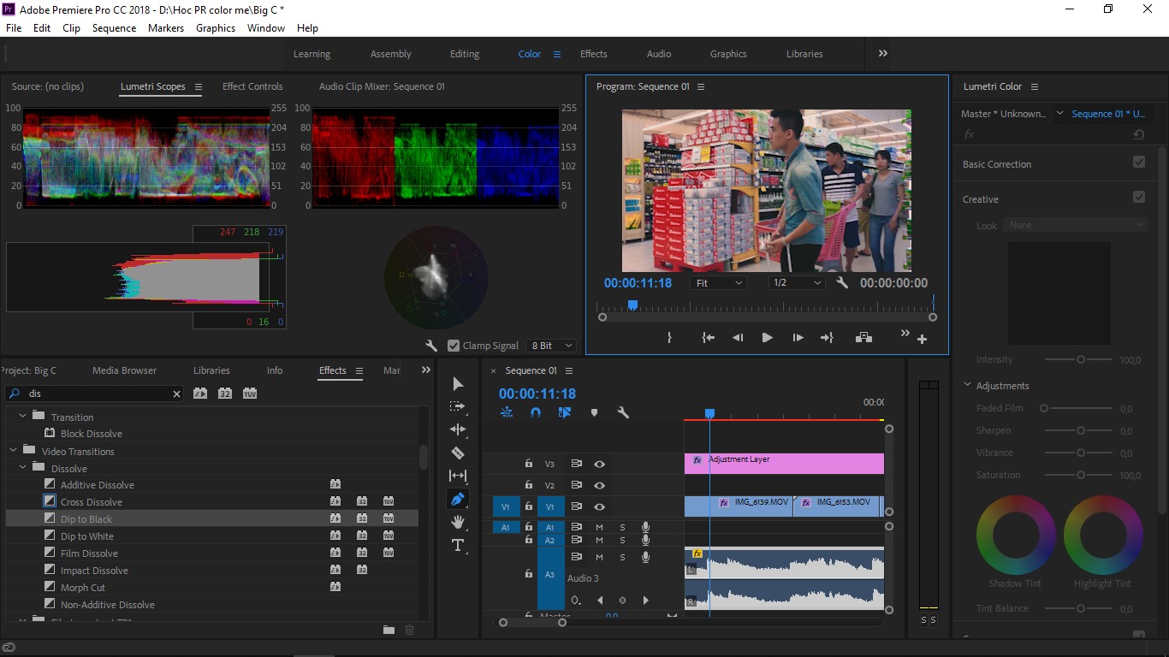Disable the Creative section checkbox
Viewport: 1169px width, 657px height.
[x=1139, y=197]
